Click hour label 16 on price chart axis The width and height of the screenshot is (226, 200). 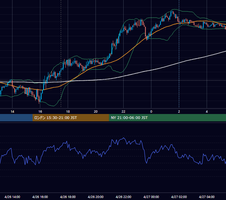tap(40, 112)
